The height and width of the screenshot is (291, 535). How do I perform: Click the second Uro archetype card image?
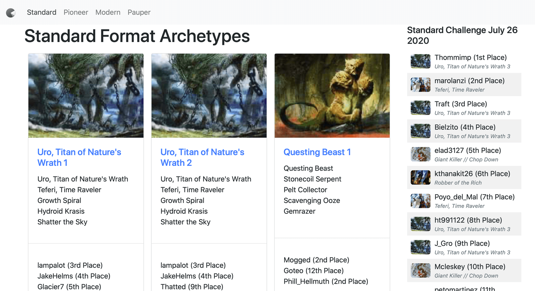209,95
